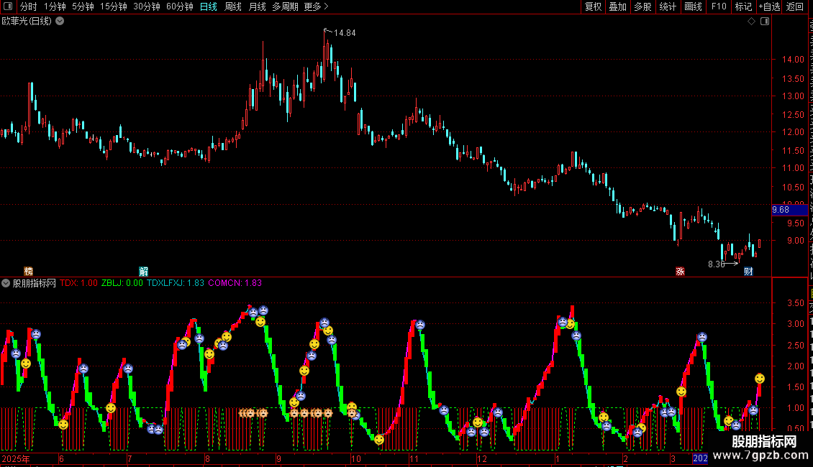Open the 榜 marker on the chart

pos(29,272)
